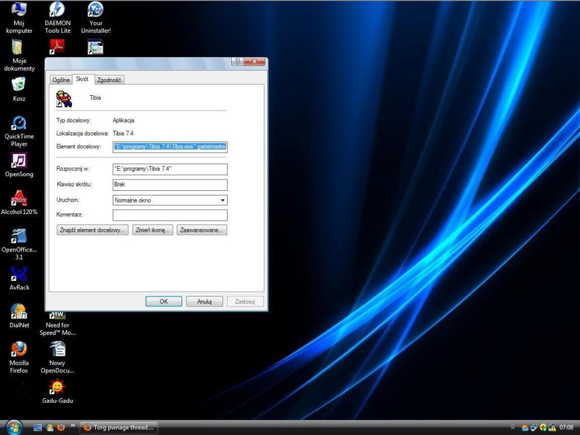The width and height of the screenshot is (580, 435).
Task: Click the Element docelowy target field
Action: click(x=170, y=147)
